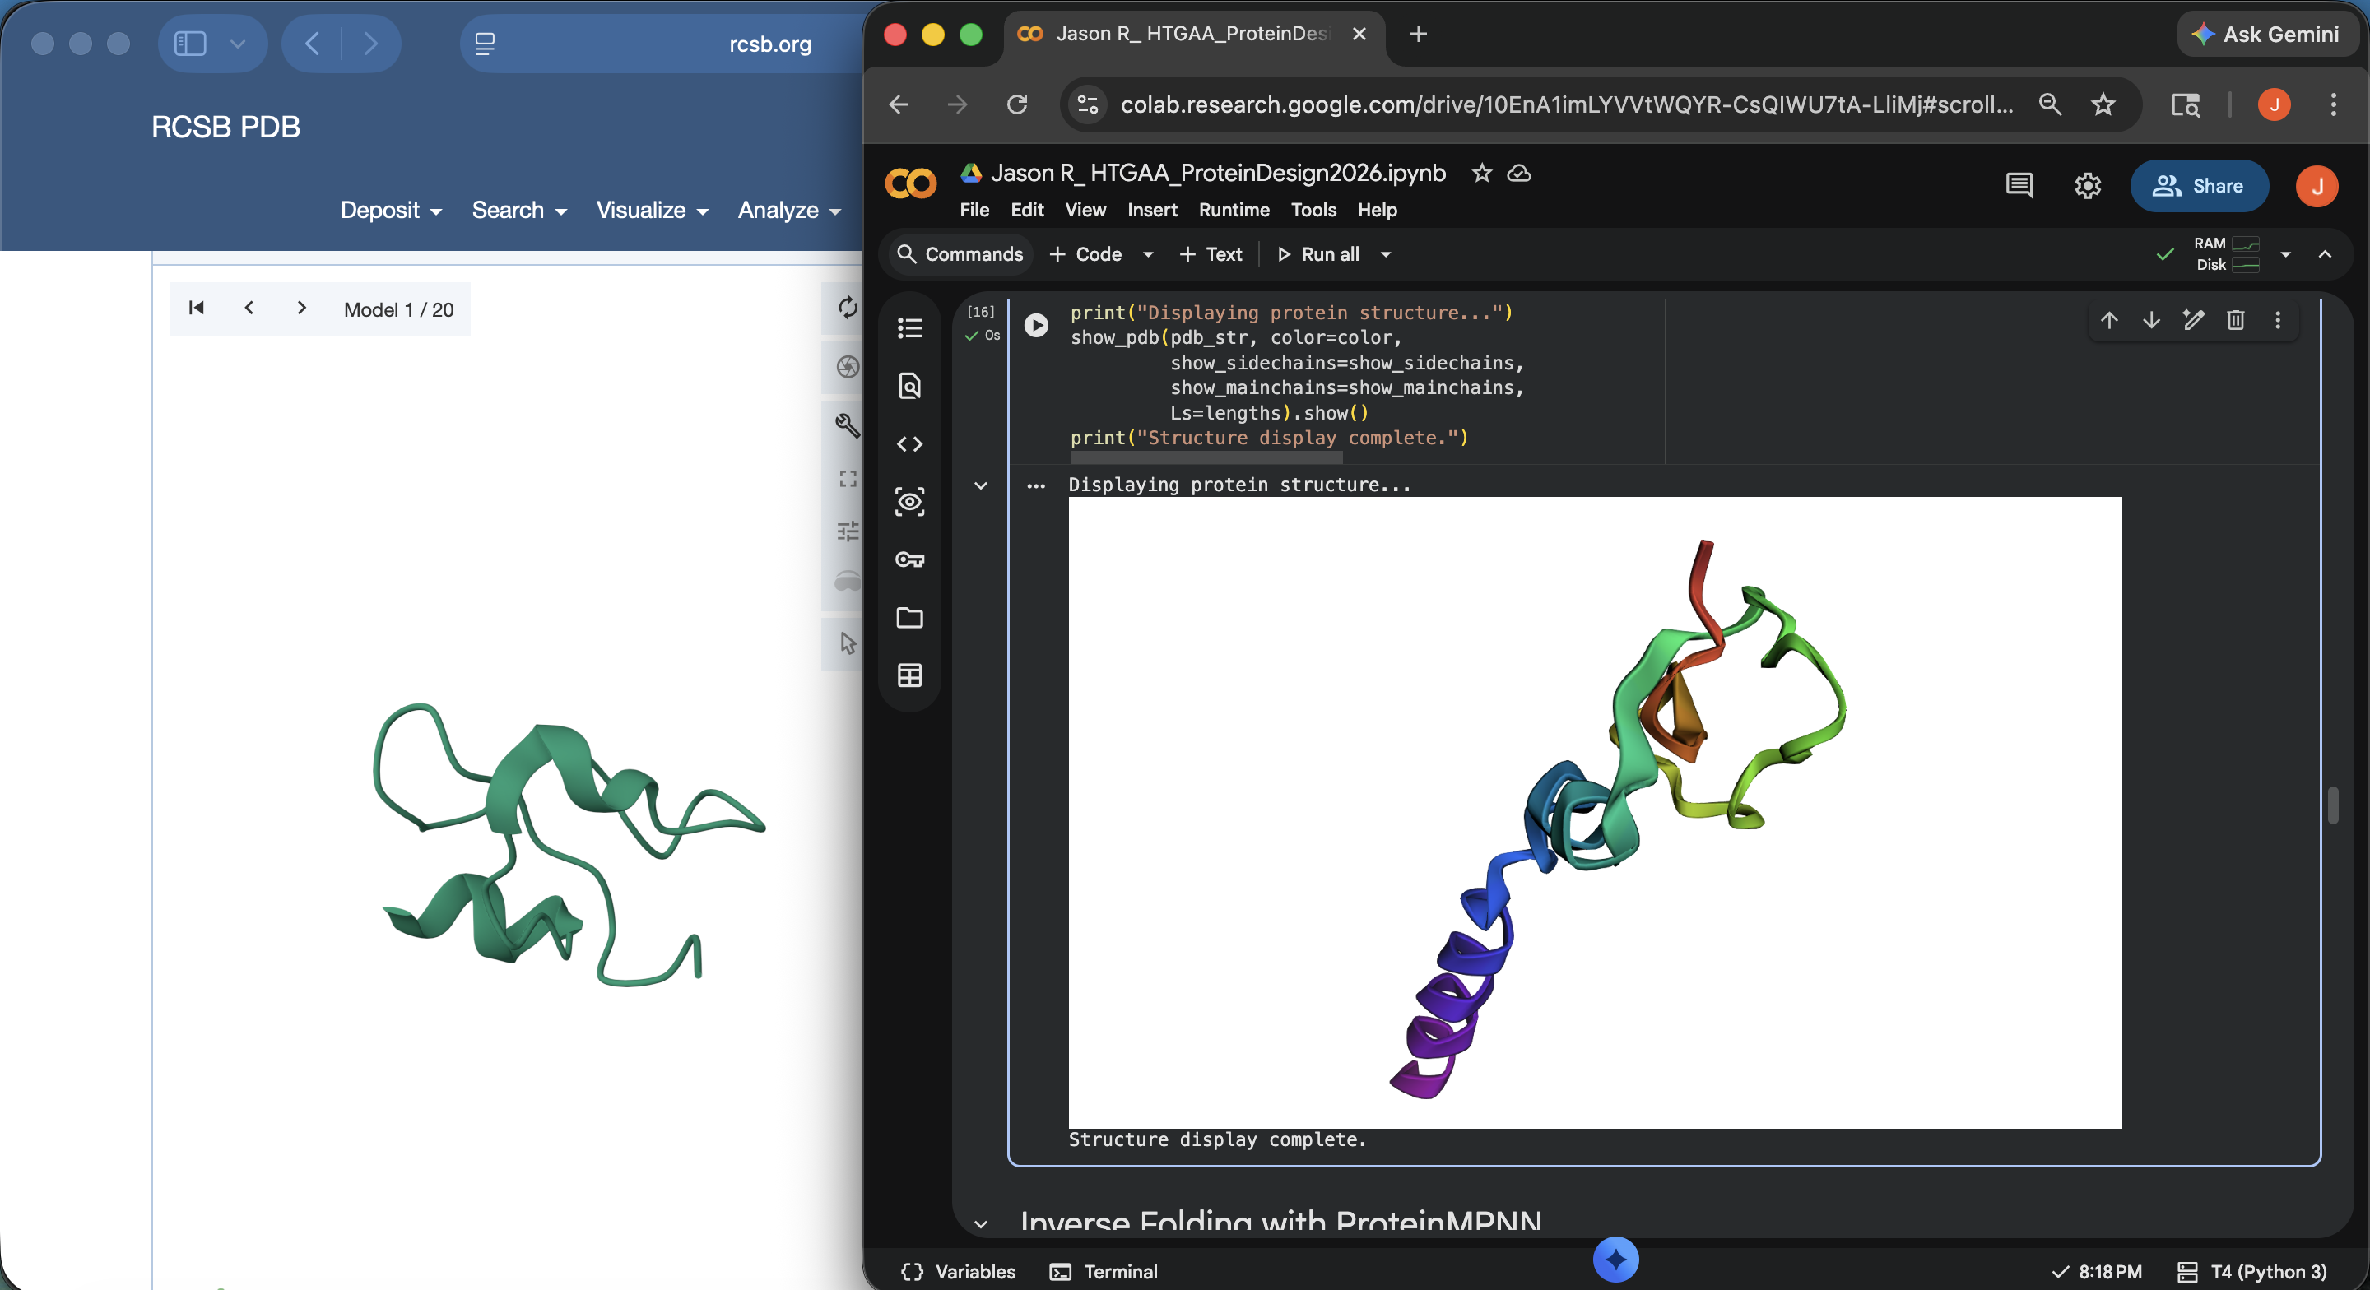
Task: Open more cell actions menu
Action: [x=2278, y=320]
